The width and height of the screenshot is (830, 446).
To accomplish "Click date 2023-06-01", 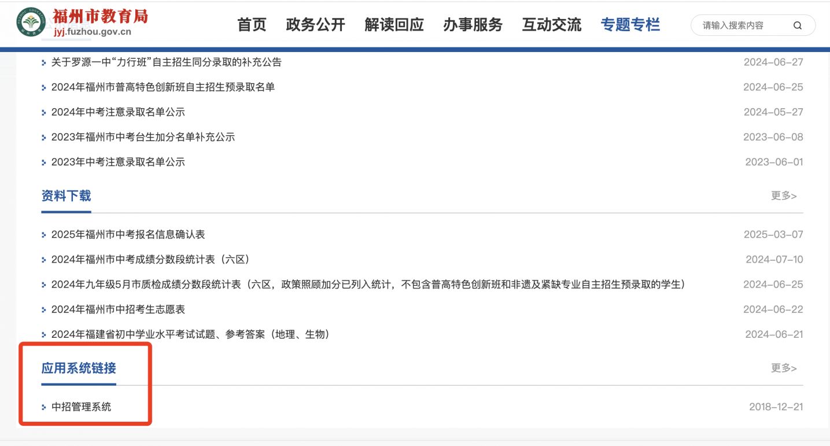I will click(774, 162).
